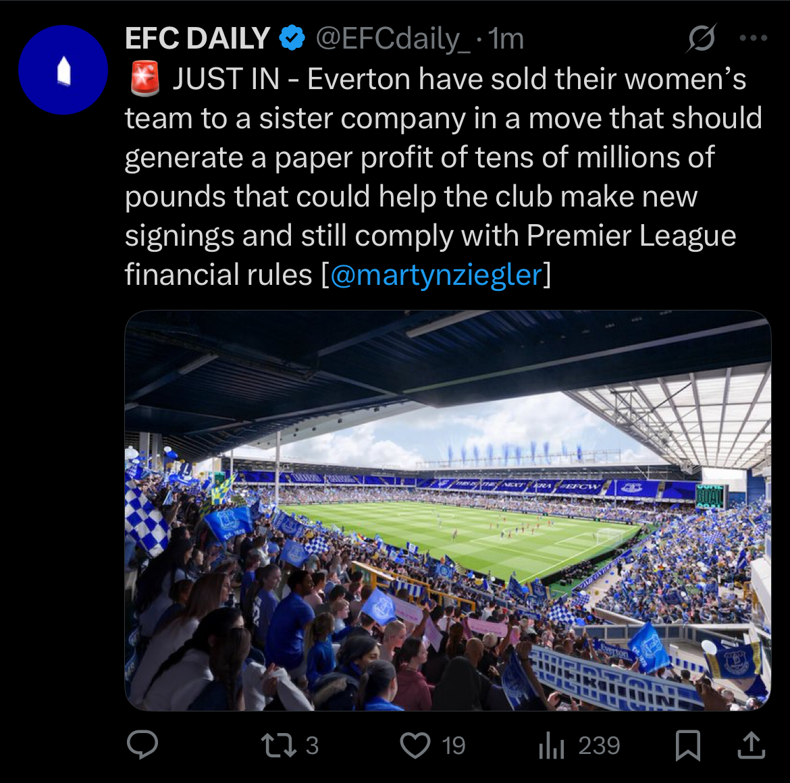This screenshot has height=783, width=790.
Task: Click the repost count of 3
Action: point(311,746)
